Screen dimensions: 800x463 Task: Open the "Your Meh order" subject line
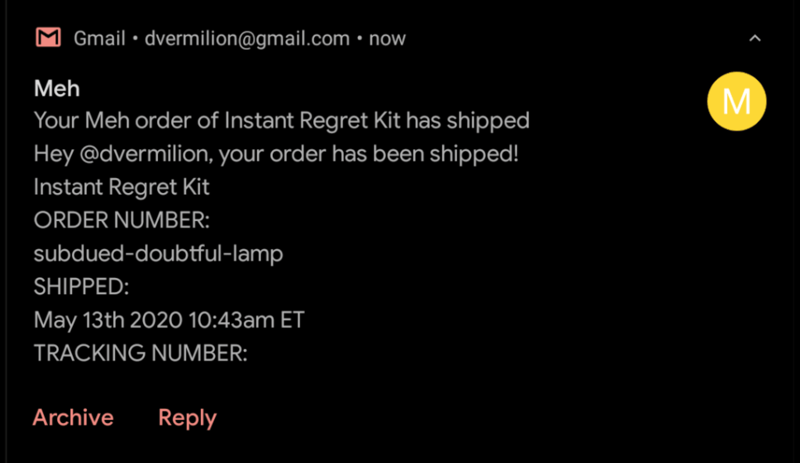click(x=281, y=120)
